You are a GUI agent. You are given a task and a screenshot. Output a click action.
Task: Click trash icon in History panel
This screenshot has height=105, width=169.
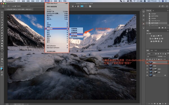(165, 28)
